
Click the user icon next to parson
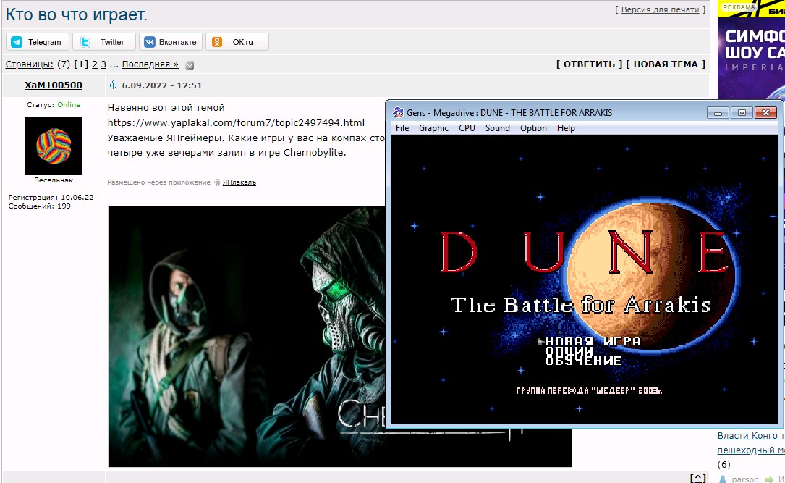(723, 479)
